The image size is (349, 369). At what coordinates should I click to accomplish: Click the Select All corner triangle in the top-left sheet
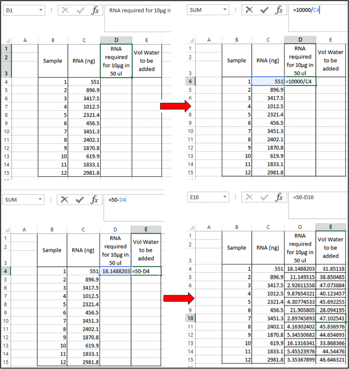point(7,40)
